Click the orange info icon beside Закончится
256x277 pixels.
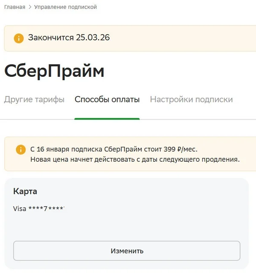pos(19,38)
